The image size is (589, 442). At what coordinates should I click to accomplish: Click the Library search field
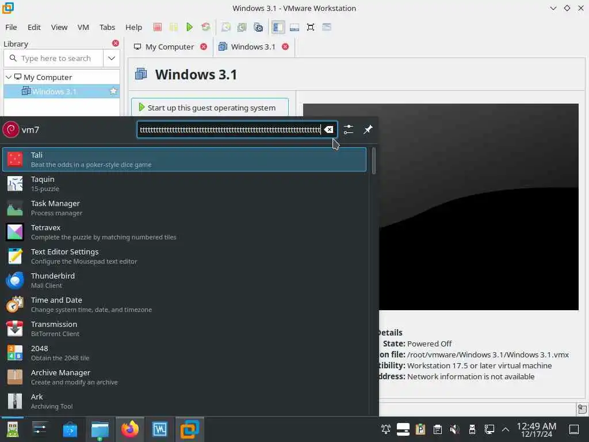53,58
